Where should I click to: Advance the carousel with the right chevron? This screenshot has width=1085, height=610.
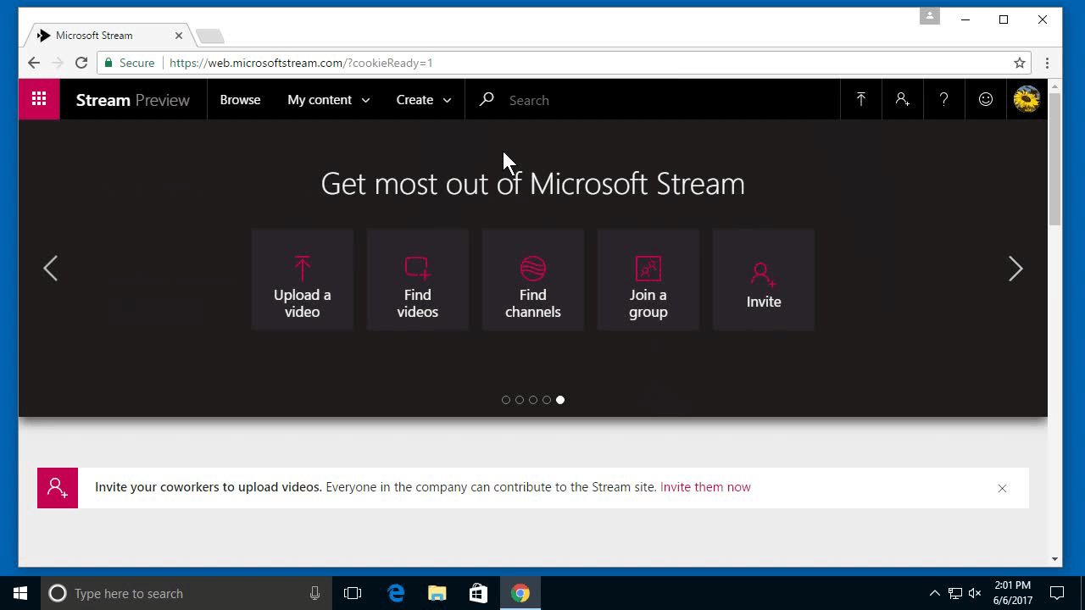tap(1015, 269)
